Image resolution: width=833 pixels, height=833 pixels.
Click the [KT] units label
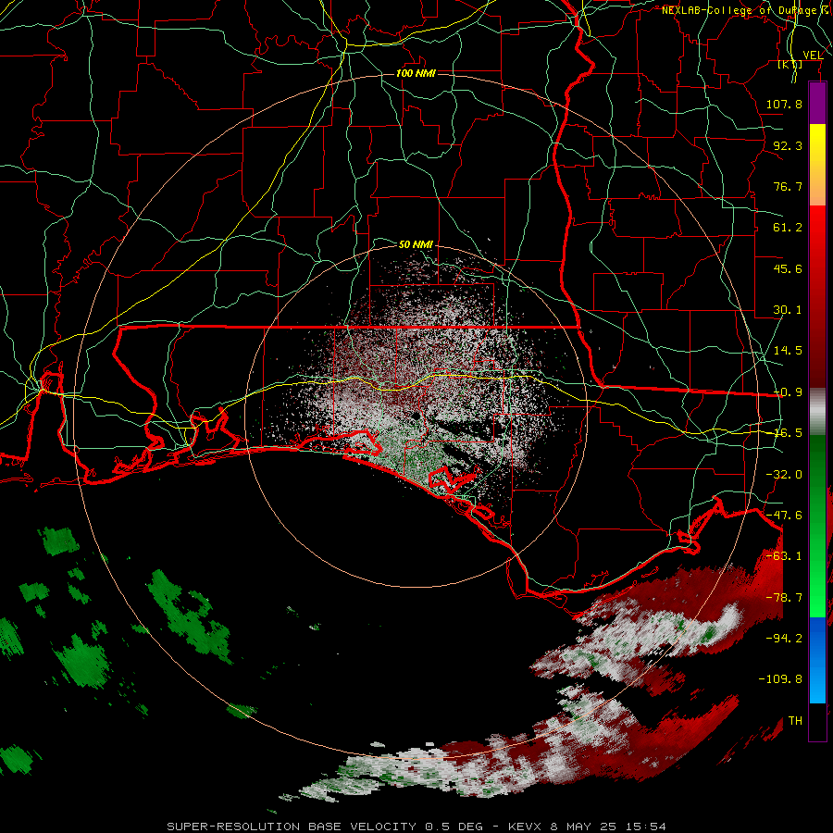coord(790,65)
